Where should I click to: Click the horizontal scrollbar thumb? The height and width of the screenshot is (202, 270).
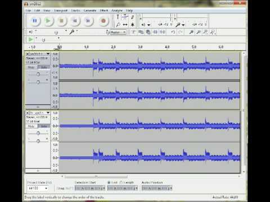click(96, 177)
